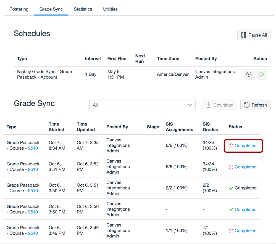Click the green checkmark in Oct 6 3:51 PM row
This screenshot has height=244, width=276.
[x=231, y=188]
